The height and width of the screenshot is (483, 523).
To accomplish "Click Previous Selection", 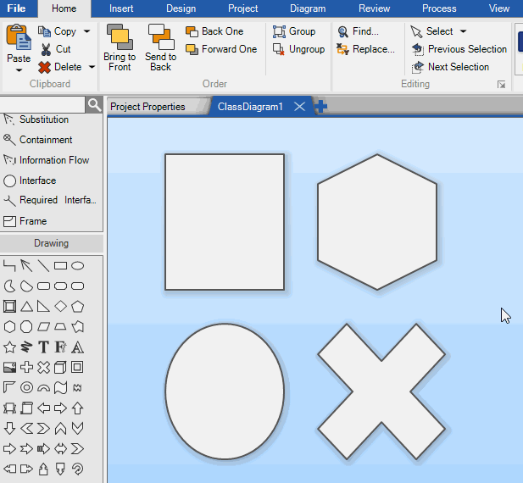I will click(459, 49).
